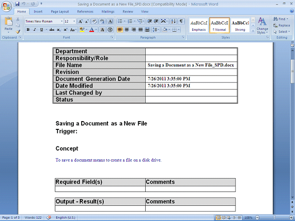
Task: Open the Mailings tab
Action: click(108, 12)
